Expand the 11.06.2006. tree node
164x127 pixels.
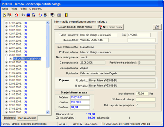tap(7, 73)
